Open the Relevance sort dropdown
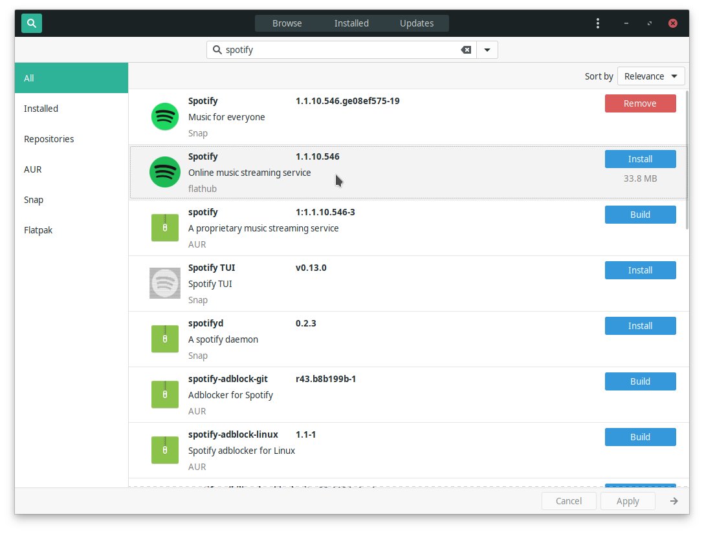 (651, 76)
